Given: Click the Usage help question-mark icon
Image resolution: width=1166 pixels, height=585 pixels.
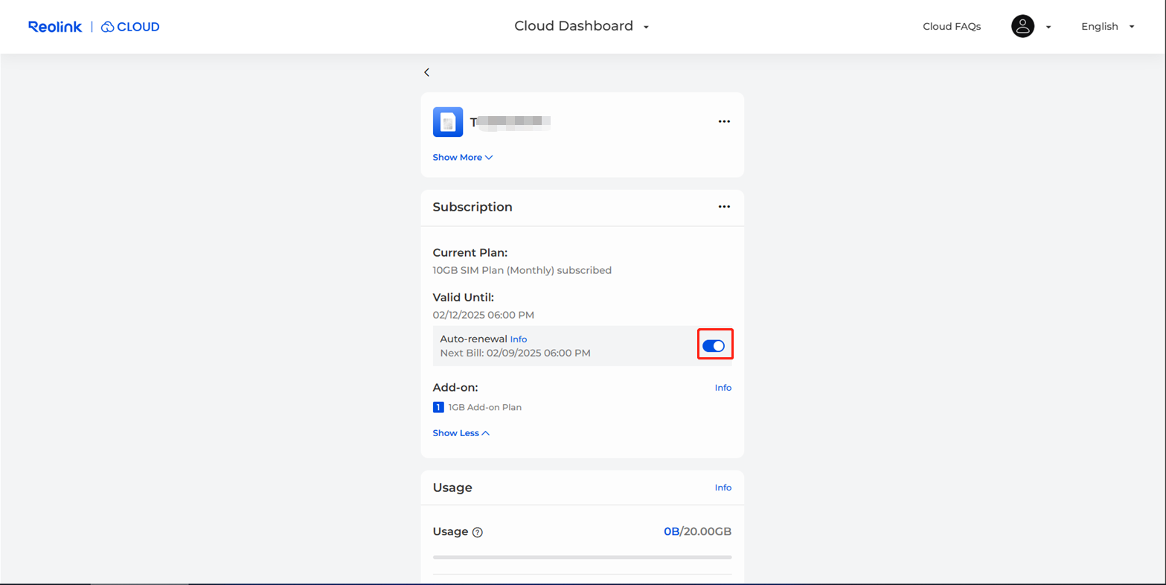Looking at the screenshot, I should click(478, 532).
